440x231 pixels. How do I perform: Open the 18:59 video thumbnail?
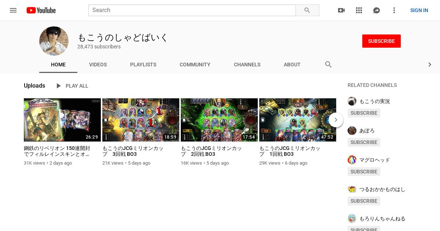(141, 120)
